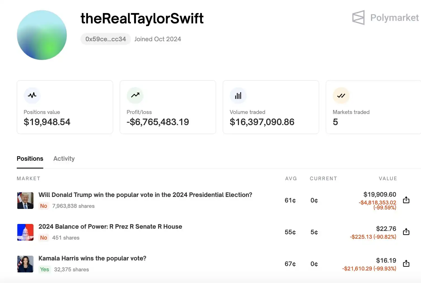Open 2024 Balance of Power market

[110, 226]
